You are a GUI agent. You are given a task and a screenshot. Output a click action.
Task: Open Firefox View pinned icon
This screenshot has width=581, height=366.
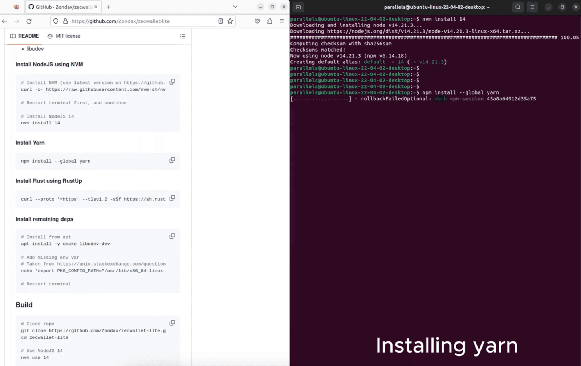[16, 7]
